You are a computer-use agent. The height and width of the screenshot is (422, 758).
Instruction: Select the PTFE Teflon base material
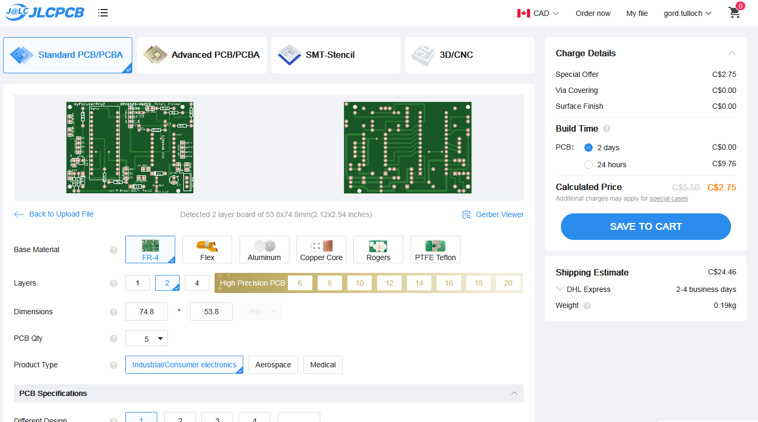[436, 249]
